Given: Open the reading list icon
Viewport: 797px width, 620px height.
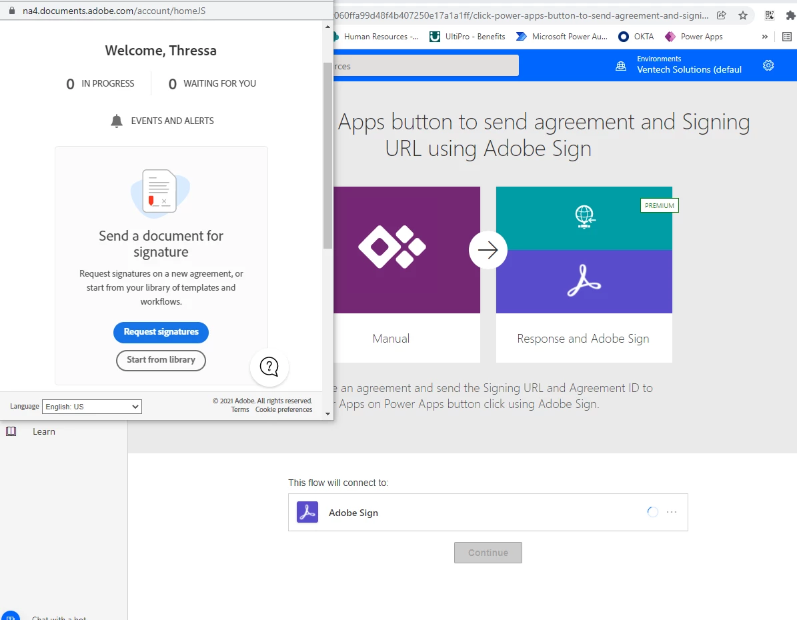Looking at the screenshot, I should click(787, 37).
